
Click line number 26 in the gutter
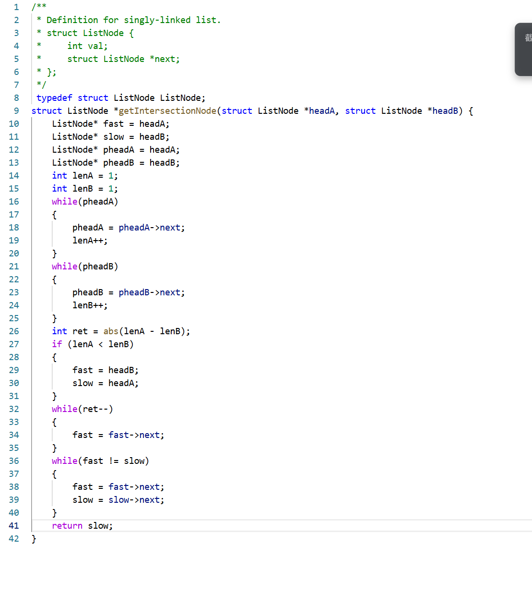(14, 331)
